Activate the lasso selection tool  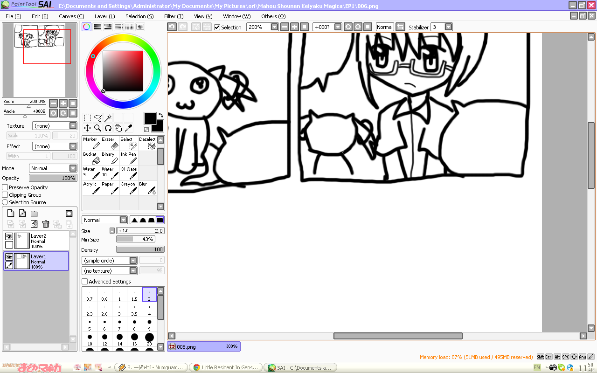coord(98,118)
